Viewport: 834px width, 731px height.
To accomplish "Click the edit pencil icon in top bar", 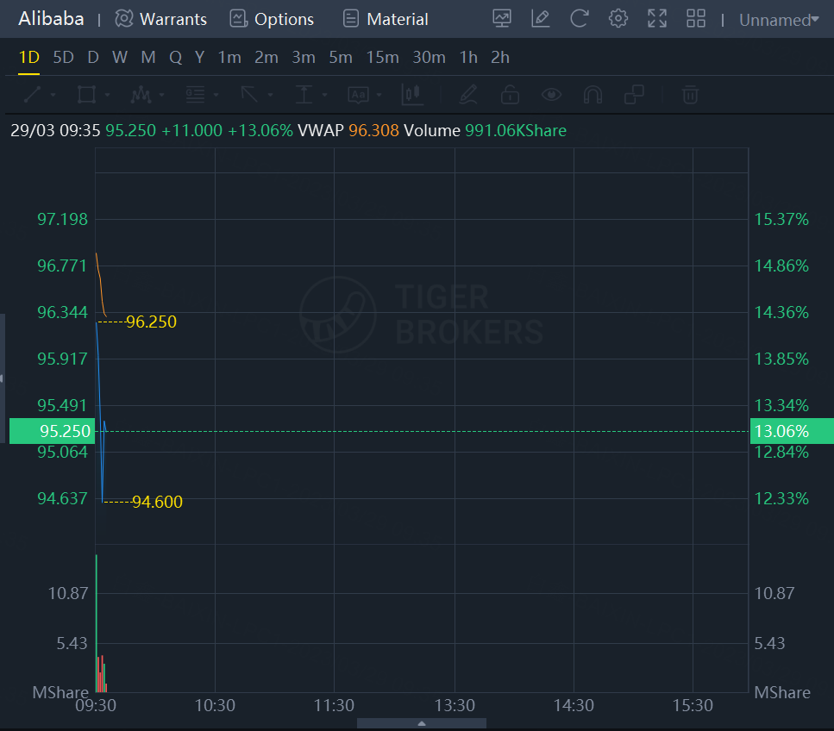I will pyautogui.click(x=541, y=19).
